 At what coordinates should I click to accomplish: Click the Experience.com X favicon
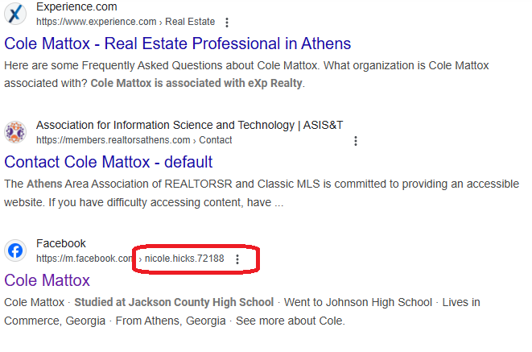click(x=15, y=14)
